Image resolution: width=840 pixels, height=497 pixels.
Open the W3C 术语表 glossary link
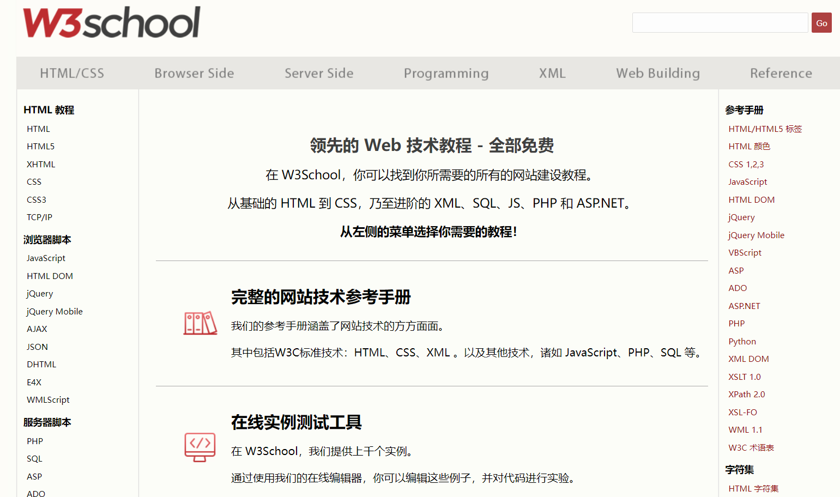(x=751, y=447)
